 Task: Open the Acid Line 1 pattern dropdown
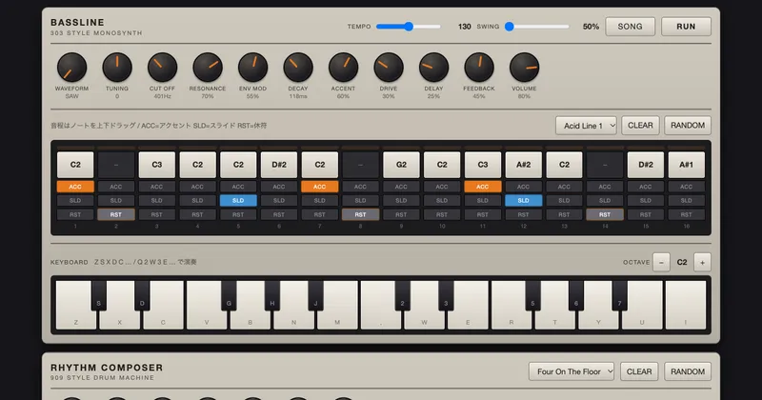pyautogui.click(x=586, y=126)
